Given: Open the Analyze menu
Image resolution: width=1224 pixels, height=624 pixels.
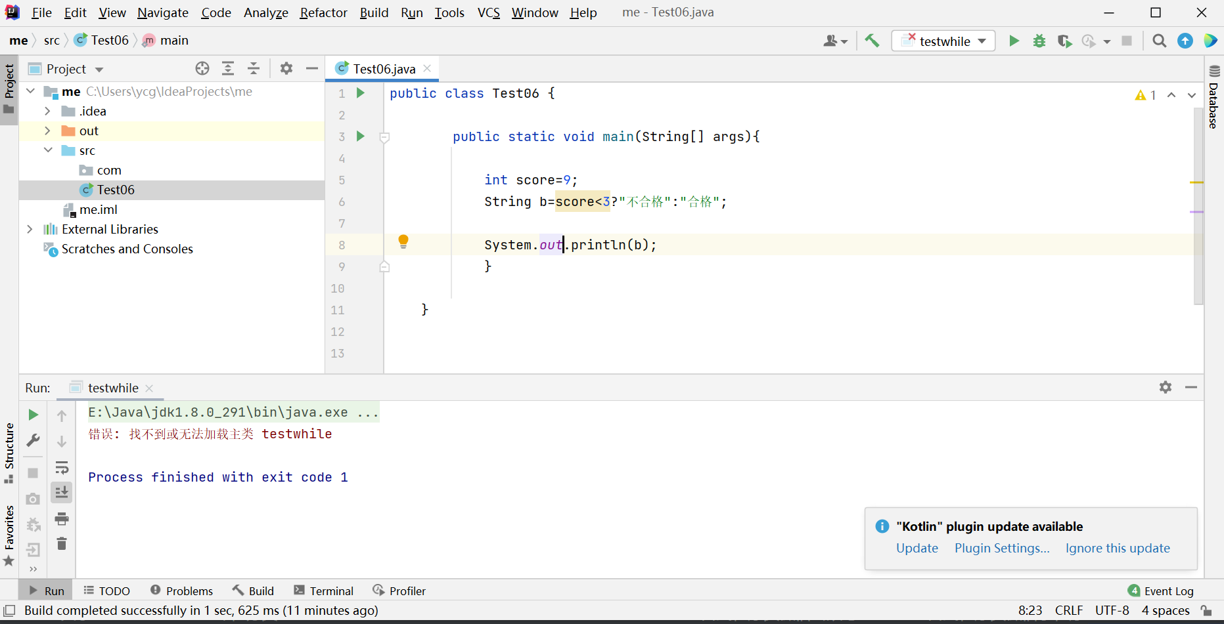Looking at the screenshot, I should (x=266, y=12).
